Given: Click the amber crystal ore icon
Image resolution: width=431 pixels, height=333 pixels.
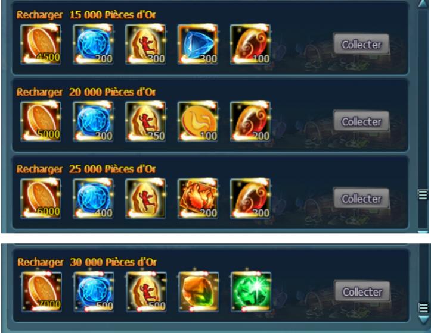Looking at the screenshot, I should pos(199,291).
